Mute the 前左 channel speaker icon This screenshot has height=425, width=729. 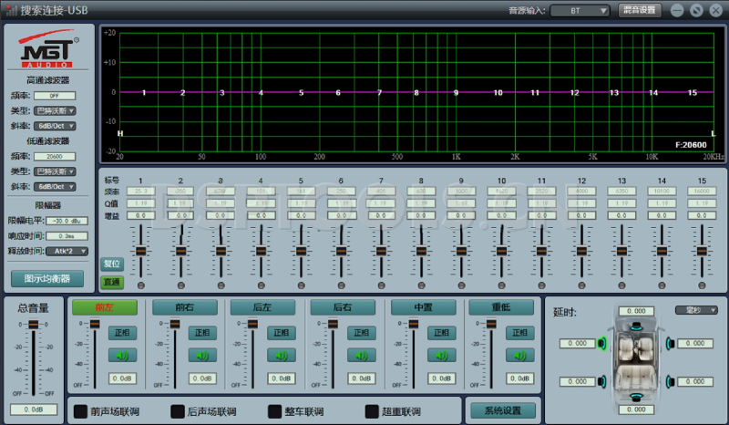point(123,356)
